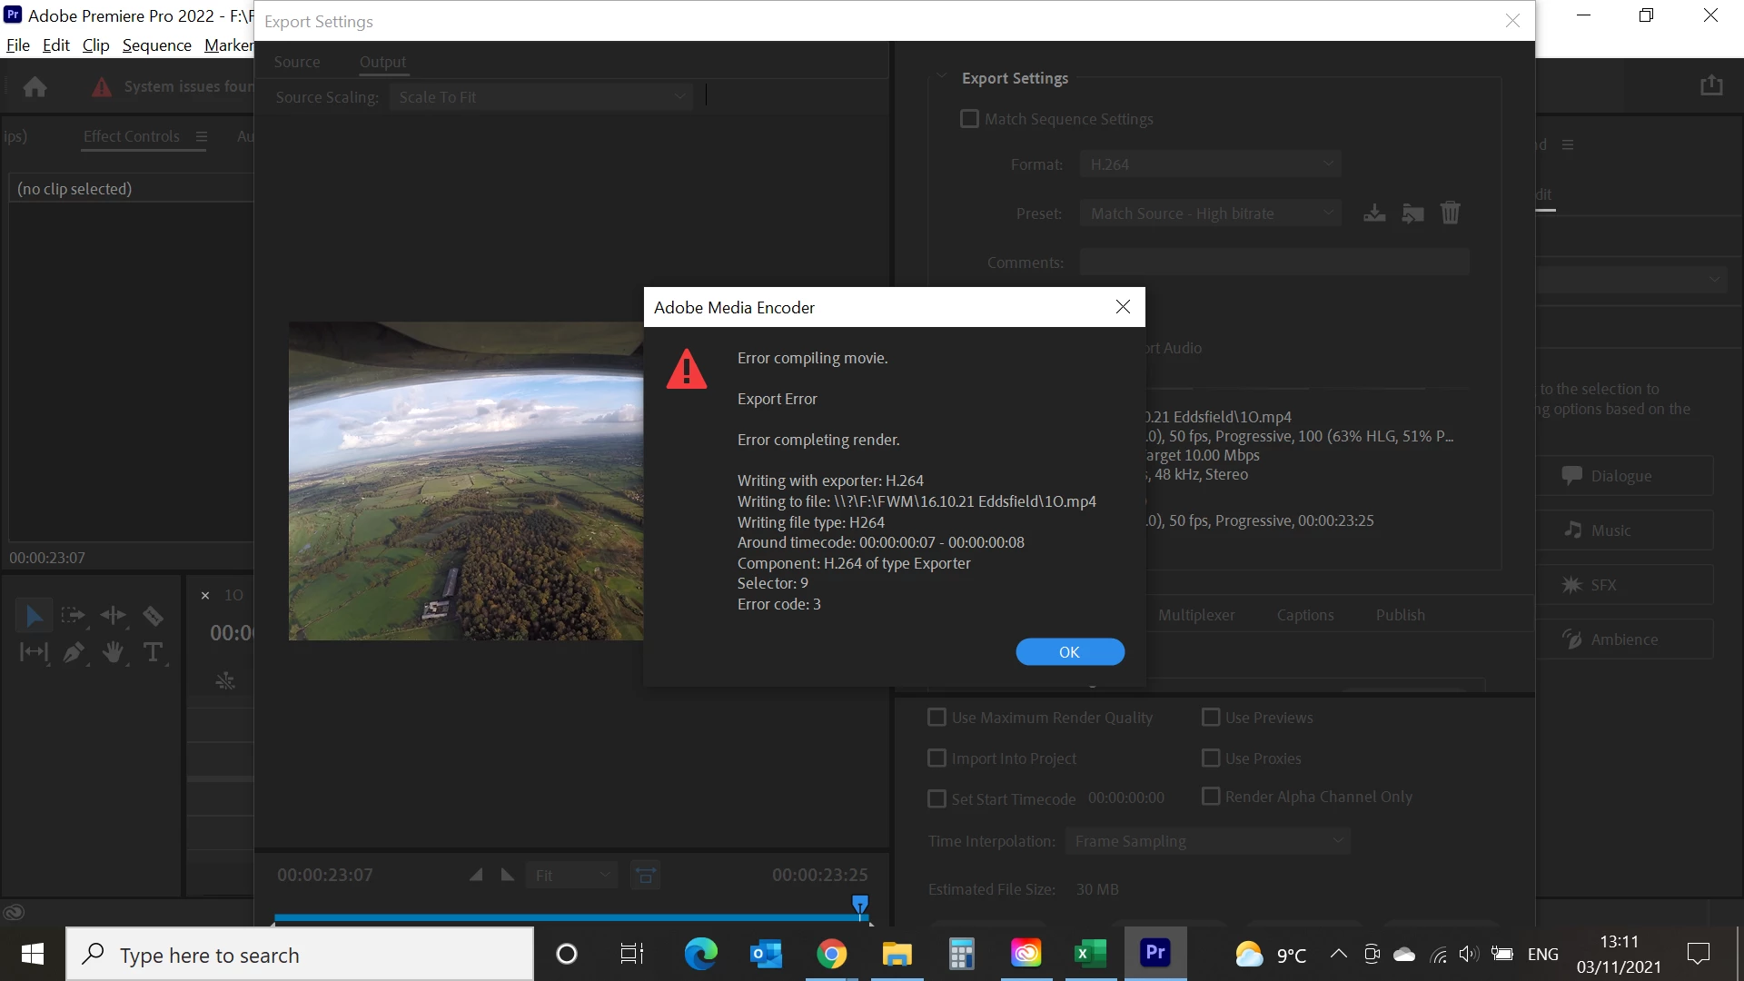Select the Hand tool

coord(113,652)
